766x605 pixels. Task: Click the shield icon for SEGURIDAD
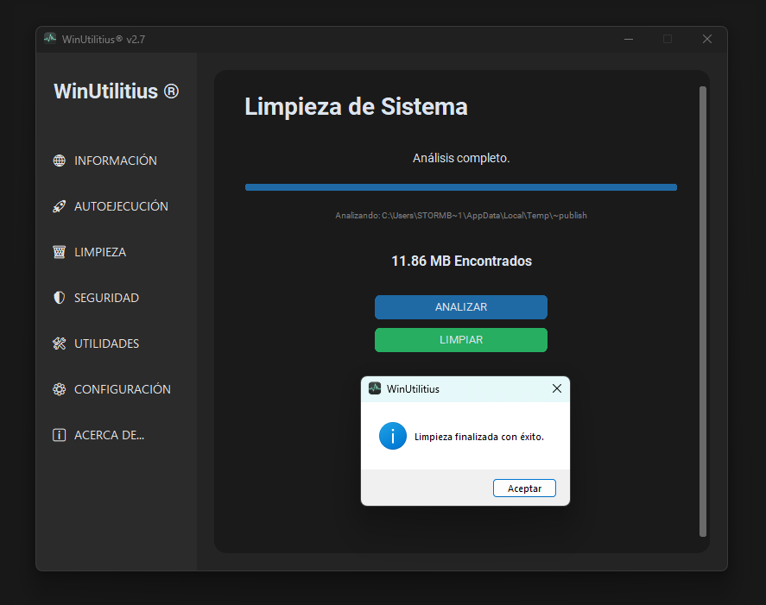pyautogui.click(x=59, y=298)
